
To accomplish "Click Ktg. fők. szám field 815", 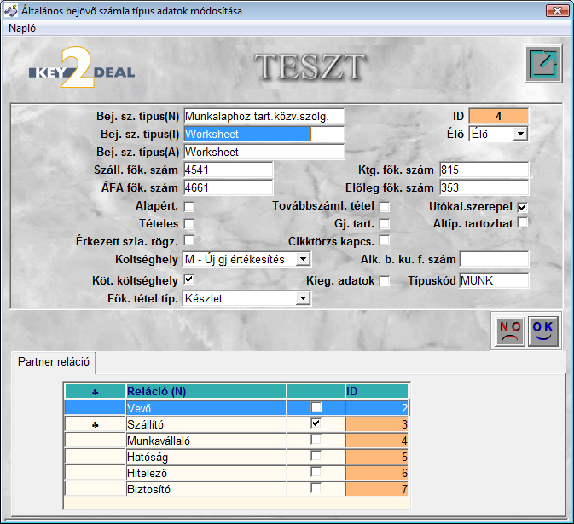I will click(x=484, y=170).
